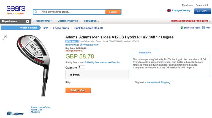The image size is (212, 118).
Task: Open the Track My Order tab
Action: click(x=43, y=21)
